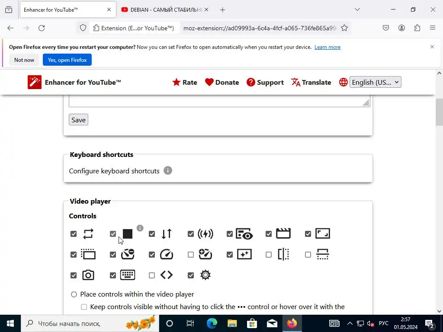Click the volume booster lightning icon
This screenshot has width=443, height=332.
tap(205, 234)
